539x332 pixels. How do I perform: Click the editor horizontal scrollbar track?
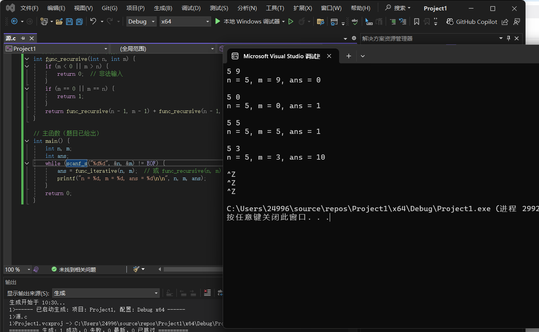[192, 269]
